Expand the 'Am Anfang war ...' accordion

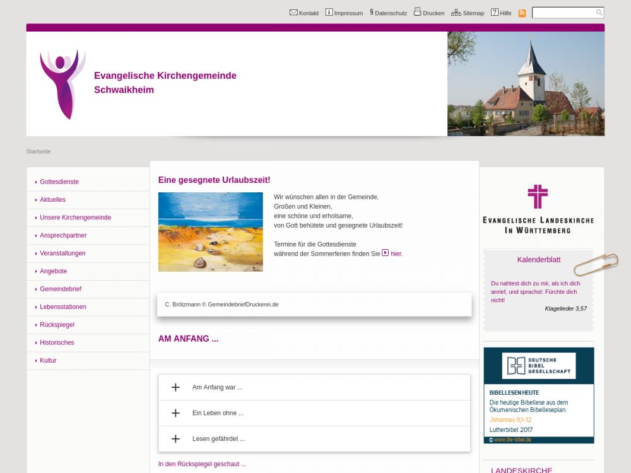175,387
